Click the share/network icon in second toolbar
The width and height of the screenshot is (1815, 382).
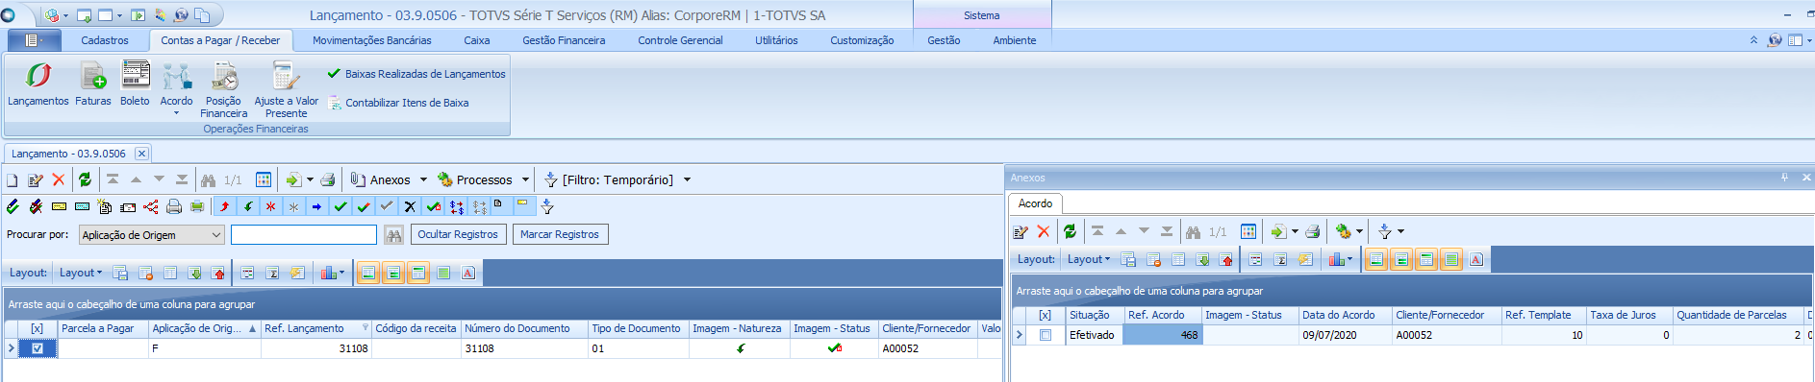151,206
